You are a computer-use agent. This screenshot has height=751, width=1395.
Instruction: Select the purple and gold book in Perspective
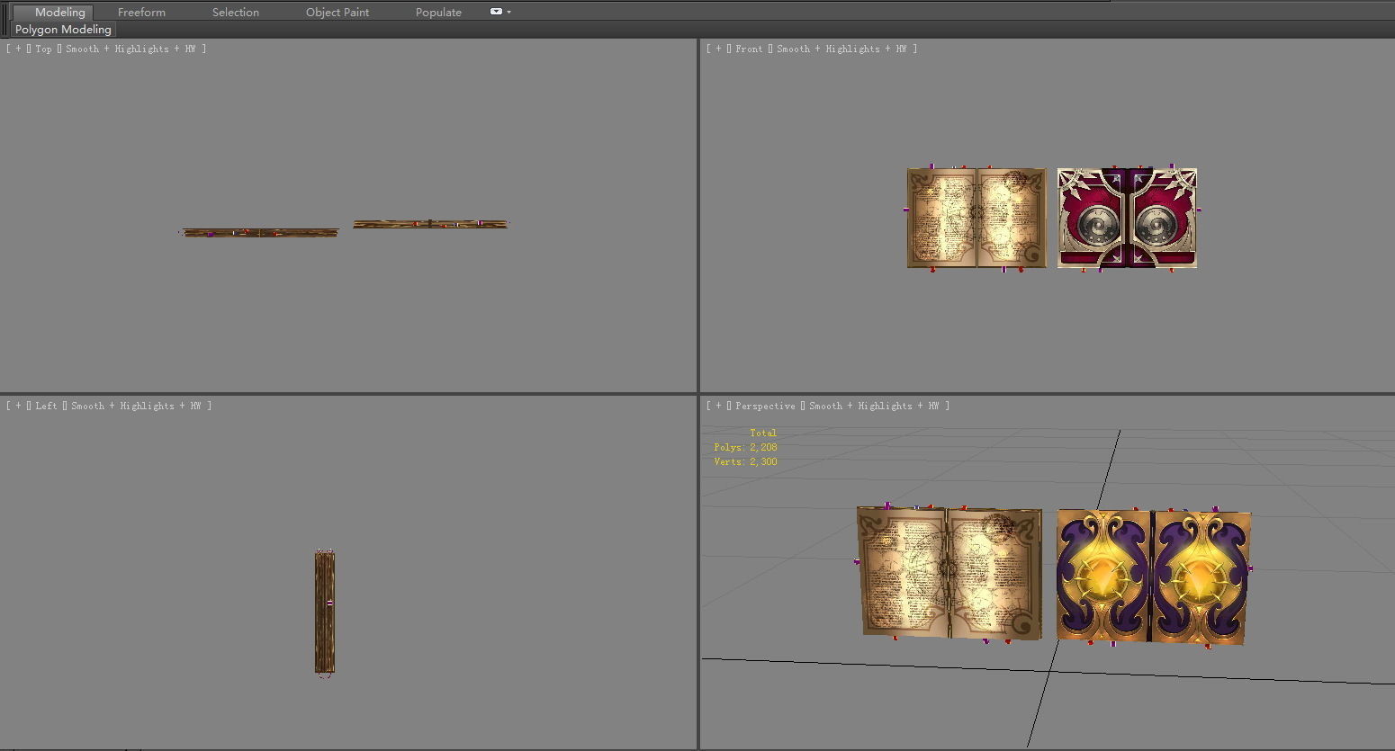1153,577
